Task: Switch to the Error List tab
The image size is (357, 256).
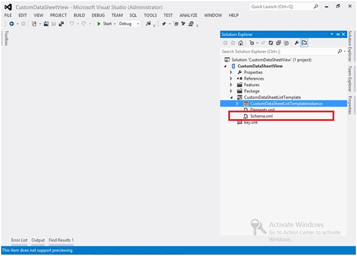Action: pyautogui.click(x=19, y=240)
